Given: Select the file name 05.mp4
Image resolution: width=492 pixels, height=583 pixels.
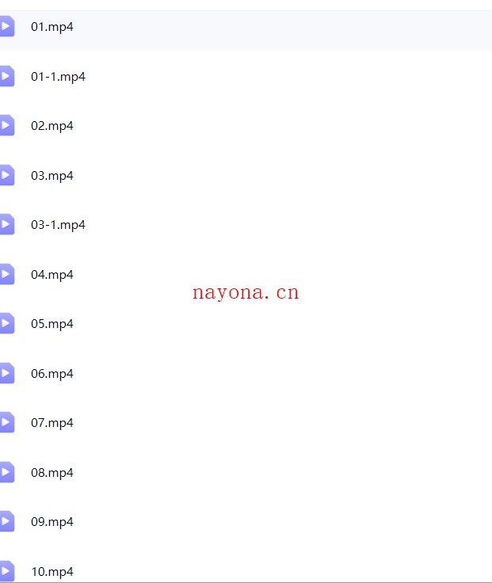Looking at the screenshot, I should point(52,324).
